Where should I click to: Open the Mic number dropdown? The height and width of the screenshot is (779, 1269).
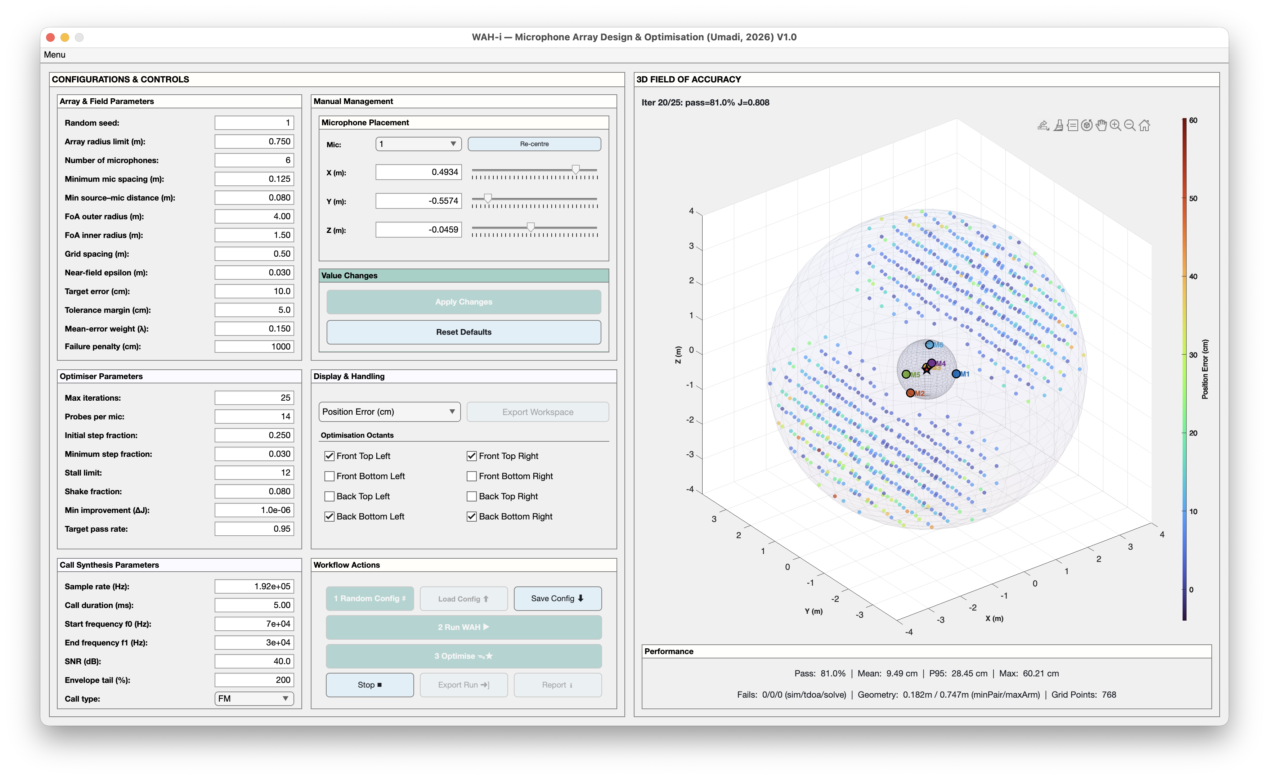point(418,144)
